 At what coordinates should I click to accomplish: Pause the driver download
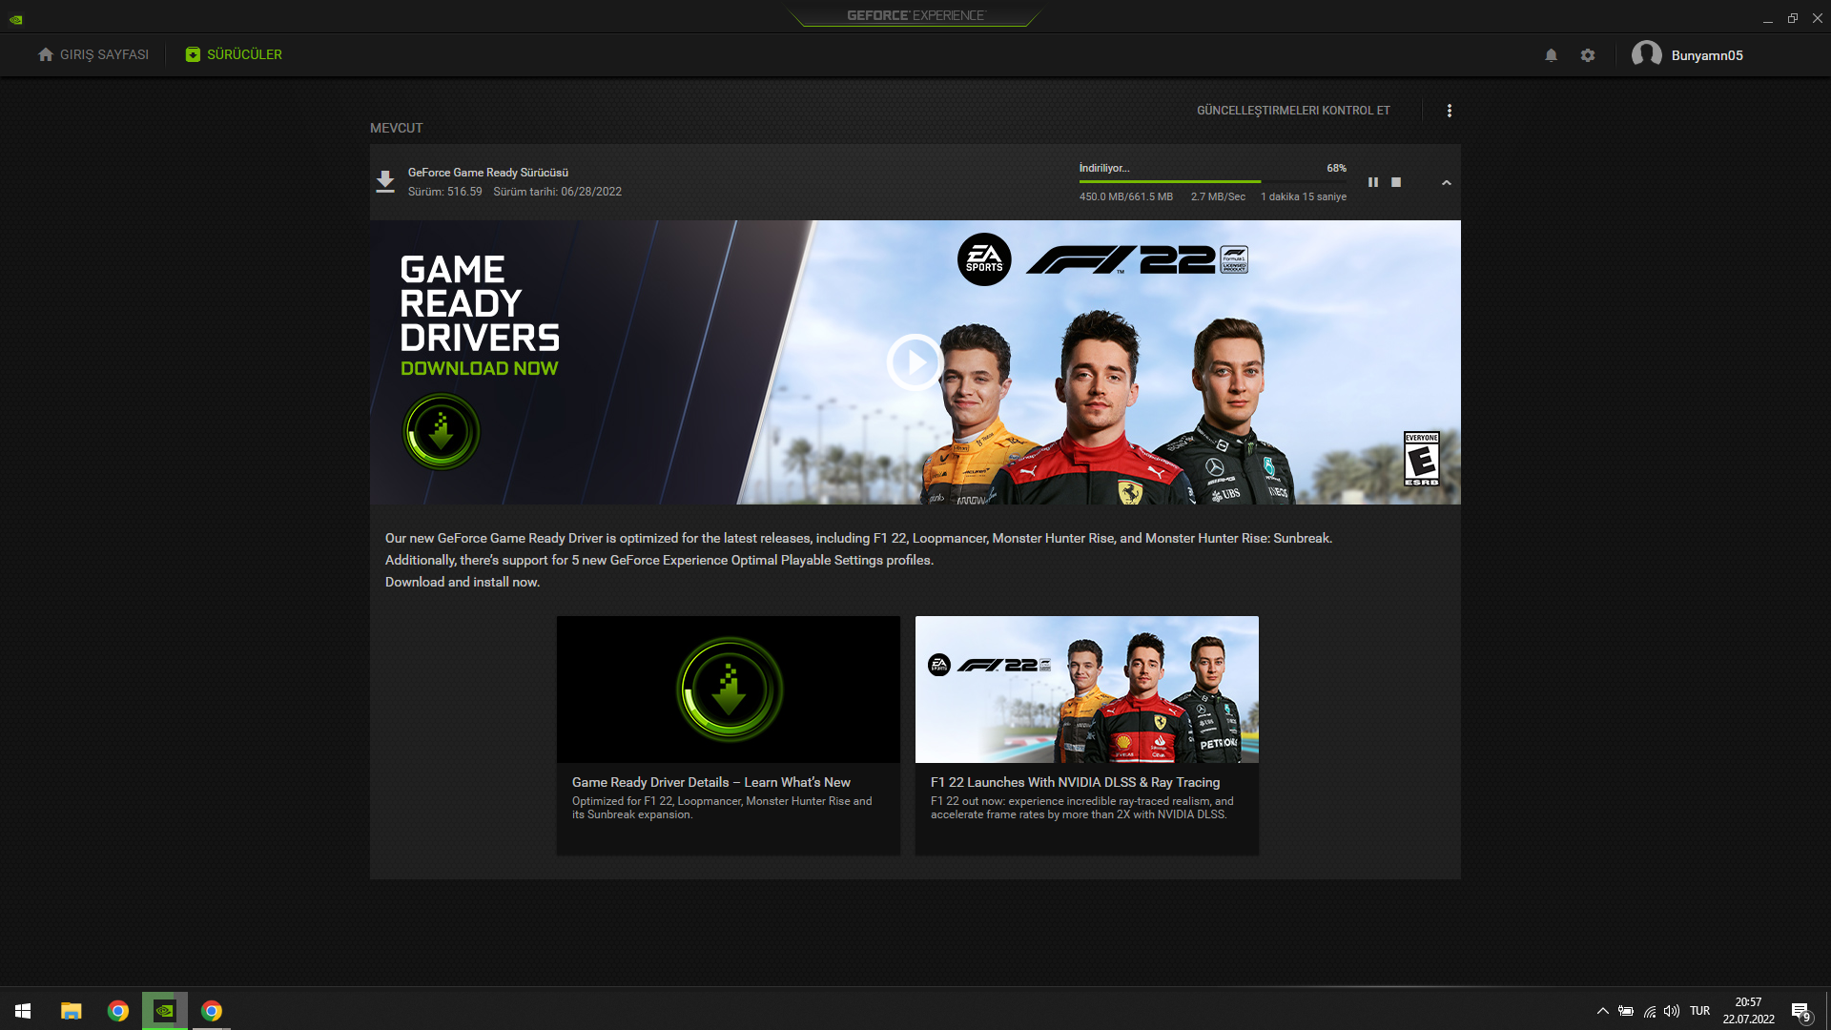click(x=1373, y=182)
